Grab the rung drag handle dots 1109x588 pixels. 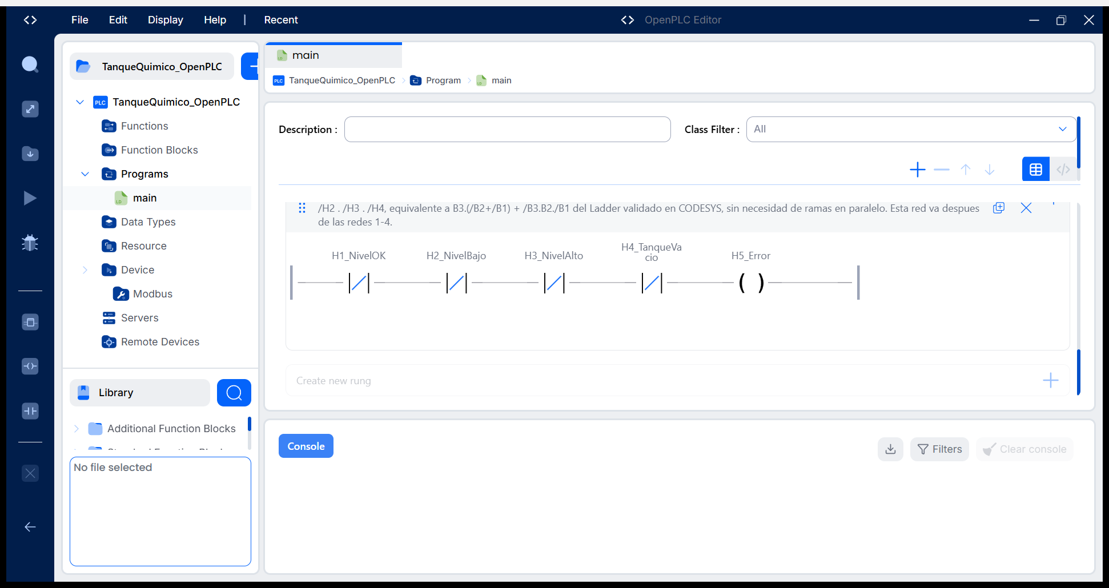pos(302,208)
